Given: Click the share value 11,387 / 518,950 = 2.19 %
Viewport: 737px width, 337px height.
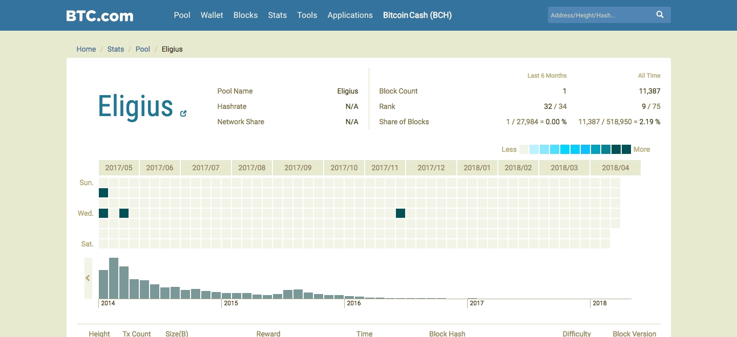Looking at the screenshot, I should [619, 122].
